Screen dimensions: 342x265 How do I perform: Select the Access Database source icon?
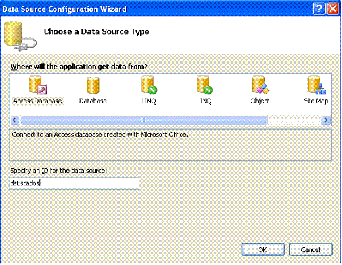(37, 85)
